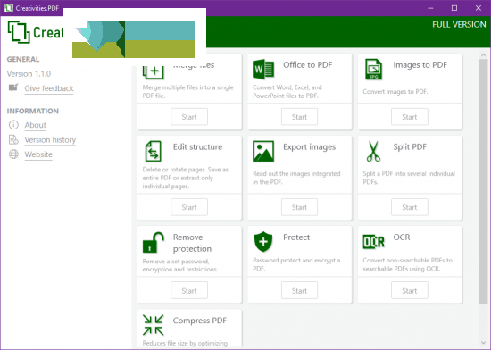491x350 pixels.
Task: Click the Version 1.1.0 text
Action: tap(29, 74)
